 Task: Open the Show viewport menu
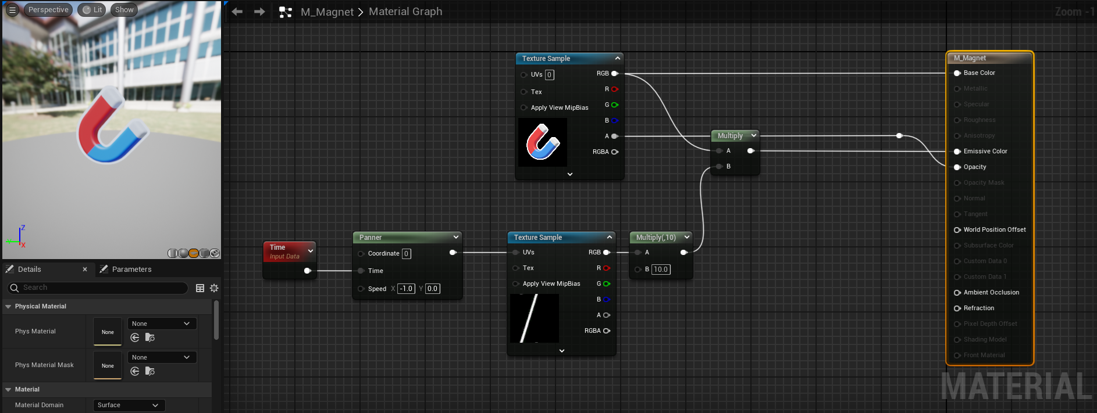124,10
